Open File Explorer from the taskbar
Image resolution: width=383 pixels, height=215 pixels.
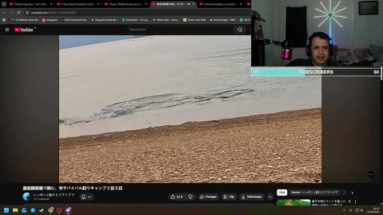click(15, 210)
